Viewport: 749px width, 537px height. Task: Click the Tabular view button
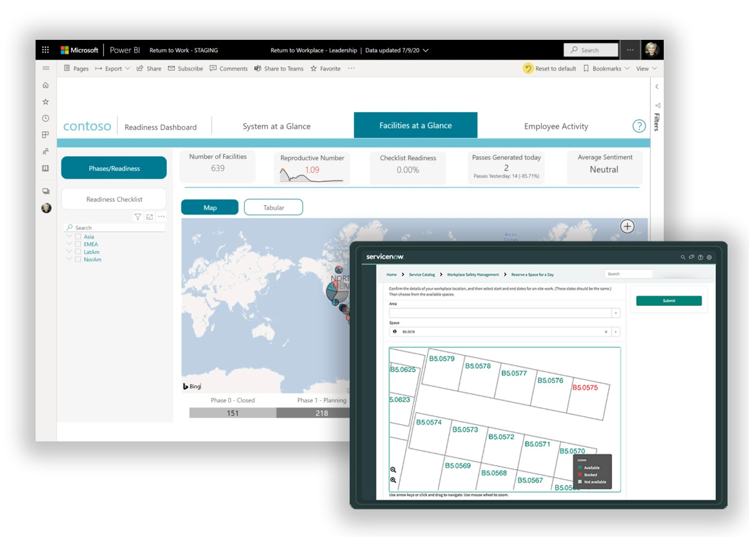[274, 208]
